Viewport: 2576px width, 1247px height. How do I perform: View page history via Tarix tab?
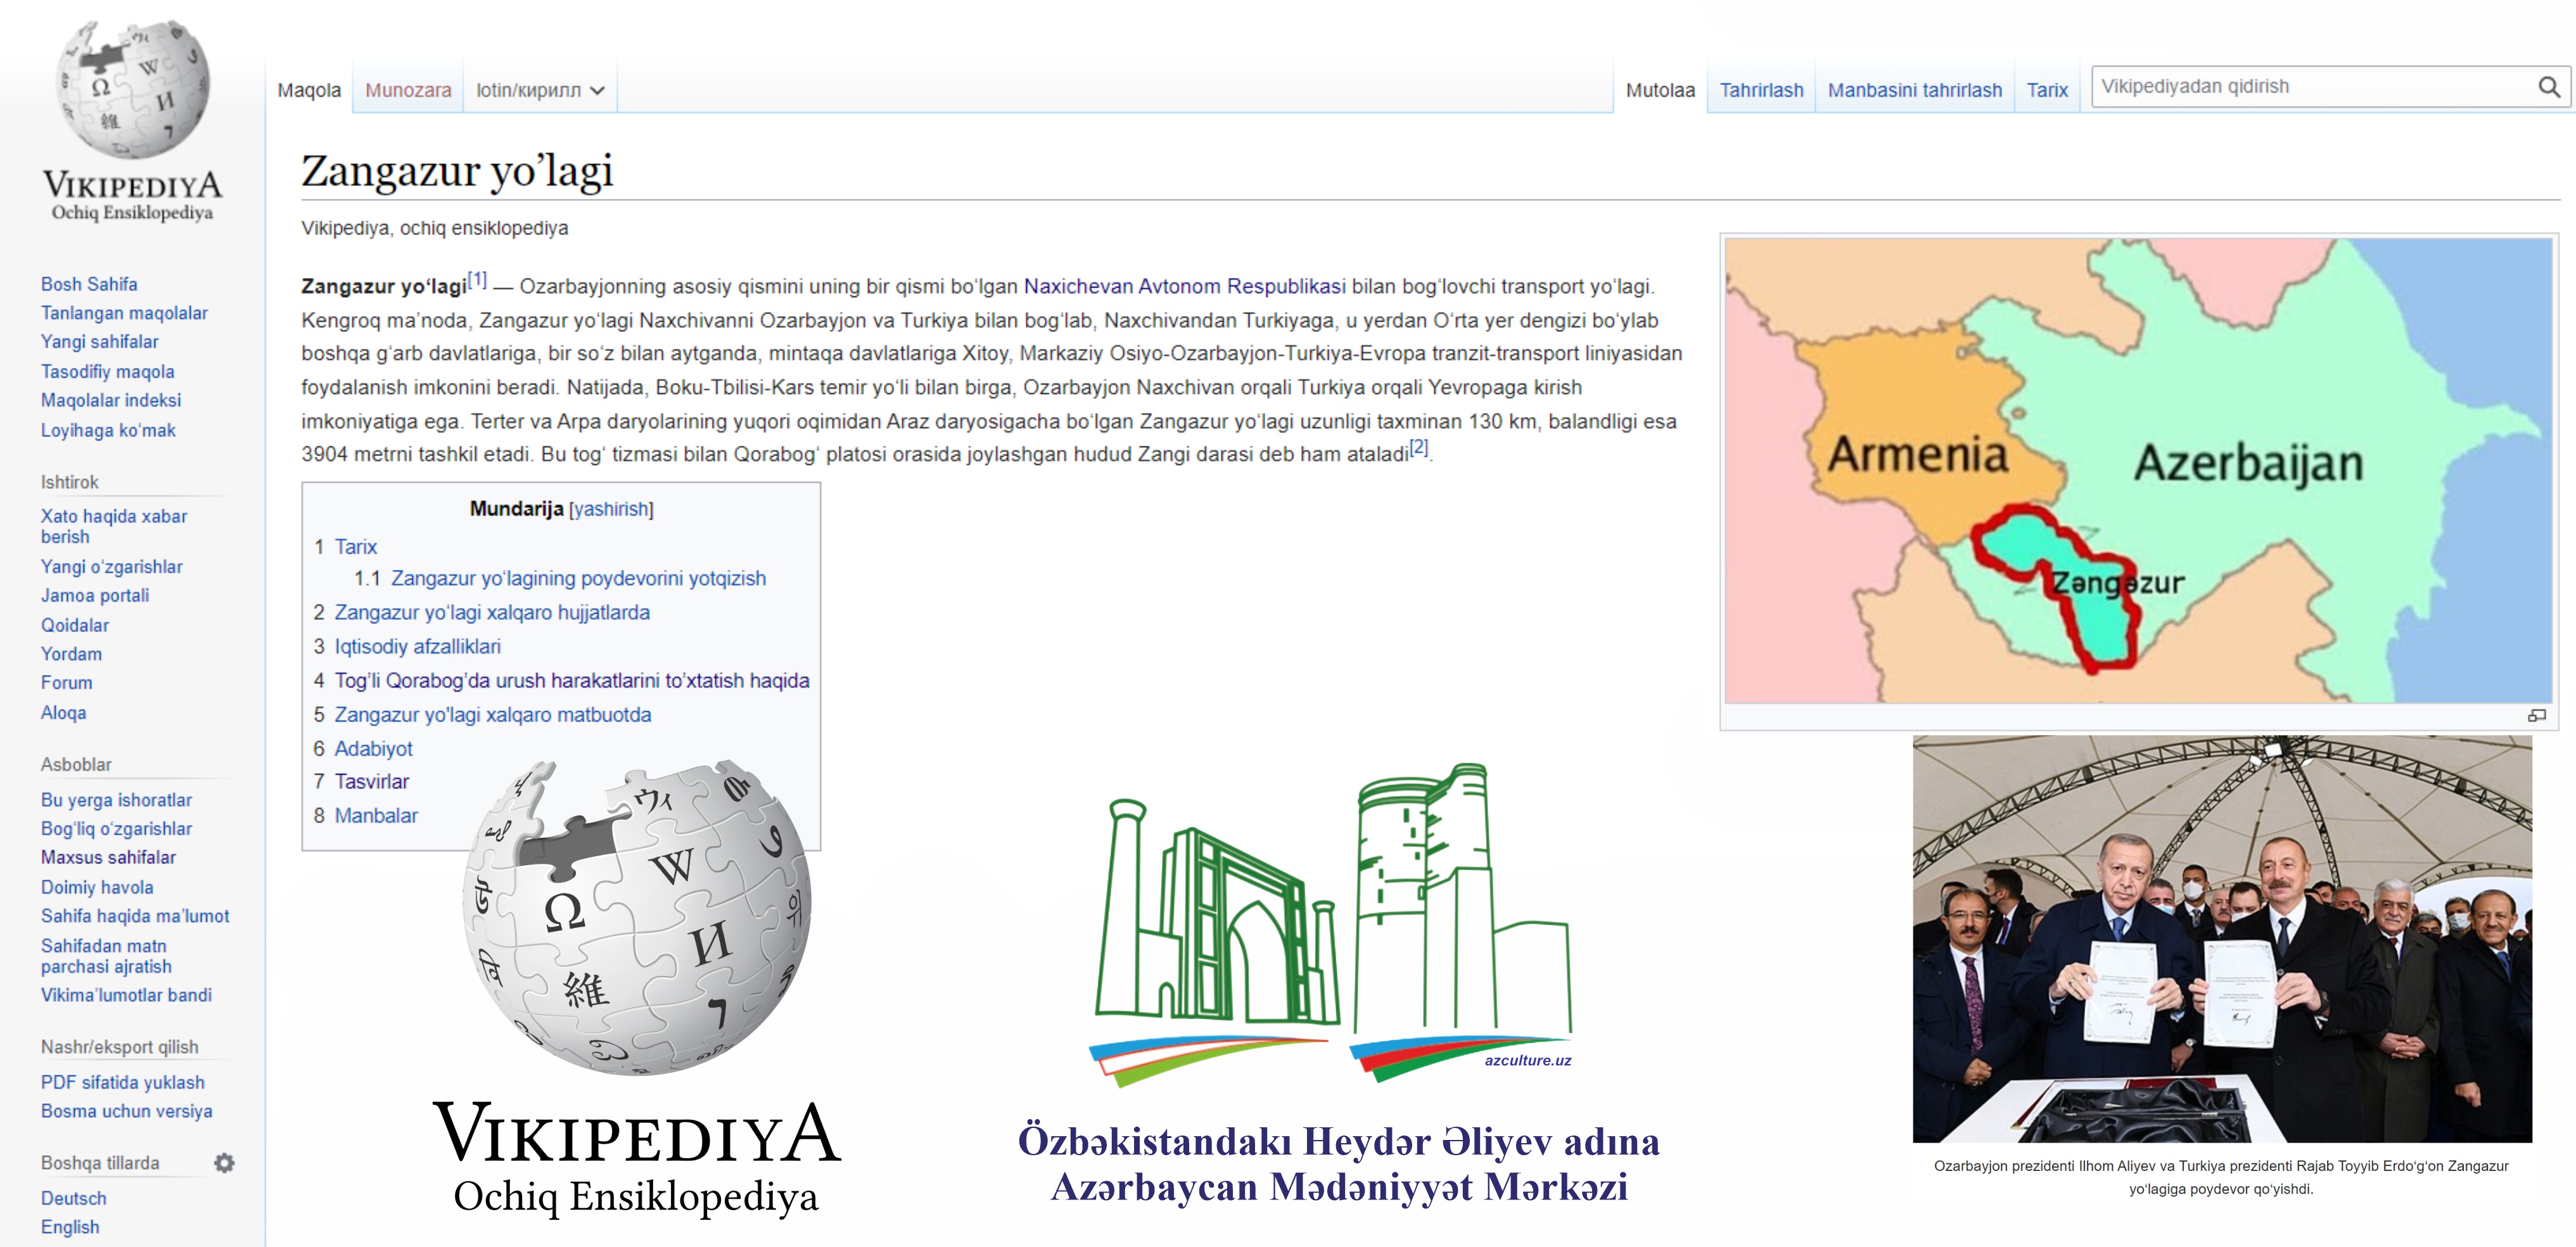tap(2047, 90)
